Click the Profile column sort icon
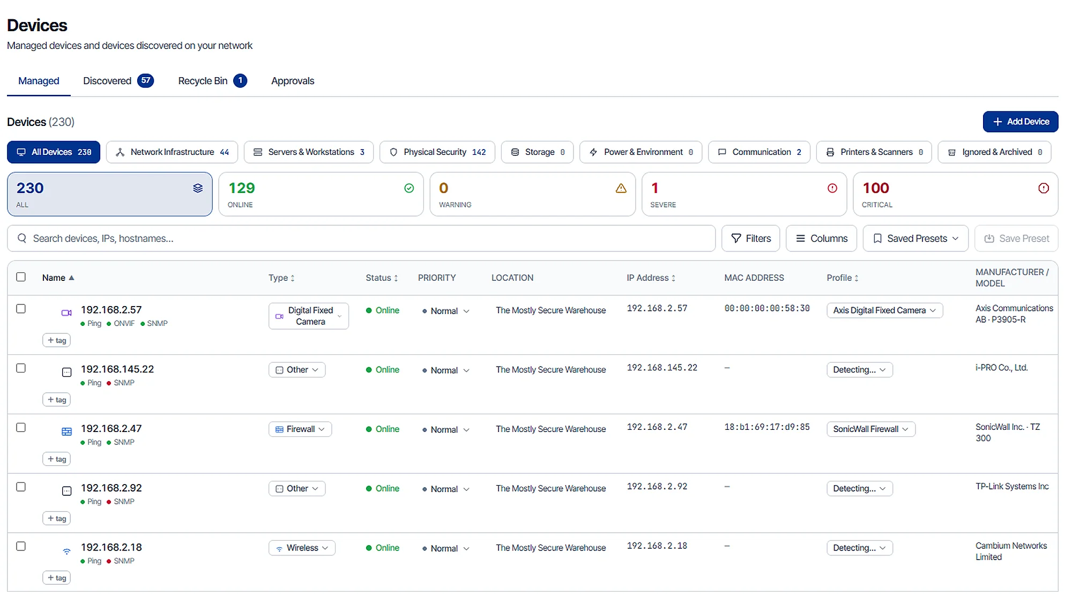Viewport: 1072px width, 603px height. click(856, 278)
